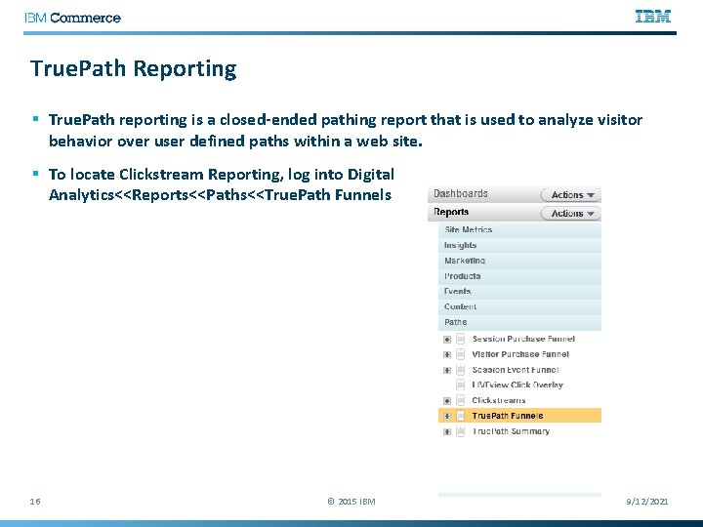Expand the TruePath Funnels tree node

pos(447,416)
